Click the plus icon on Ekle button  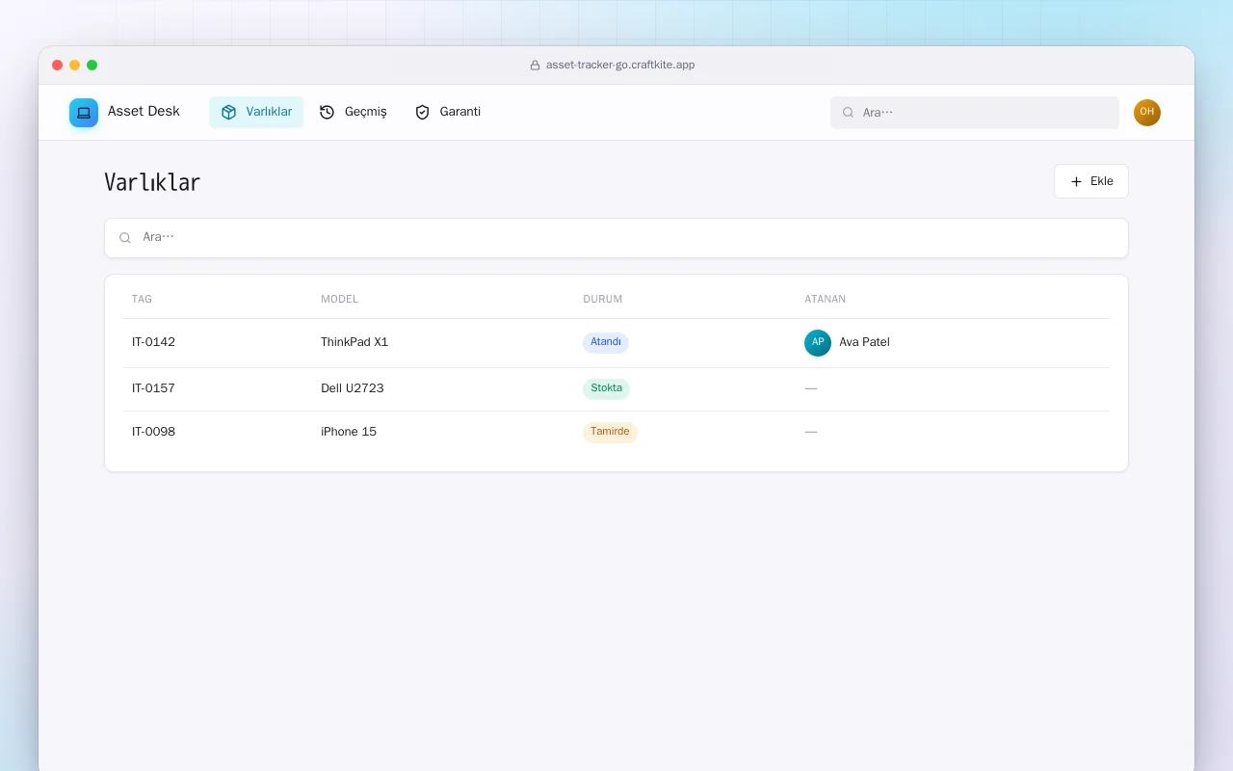(1077, 181)
